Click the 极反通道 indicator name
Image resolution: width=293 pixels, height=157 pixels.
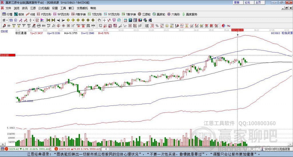click(x=21, y=33)
